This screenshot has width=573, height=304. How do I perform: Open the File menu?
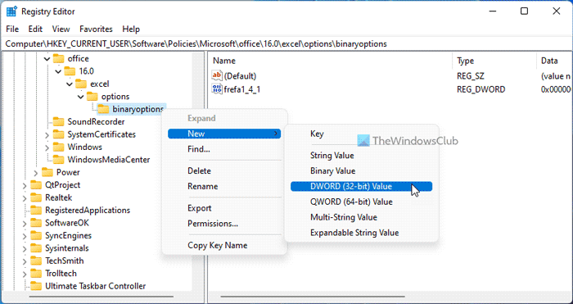click(12, 29)
